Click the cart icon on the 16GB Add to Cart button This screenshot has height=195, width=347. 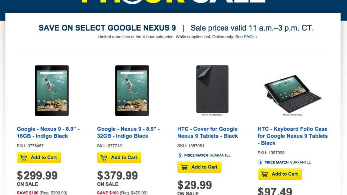(24, 158)
